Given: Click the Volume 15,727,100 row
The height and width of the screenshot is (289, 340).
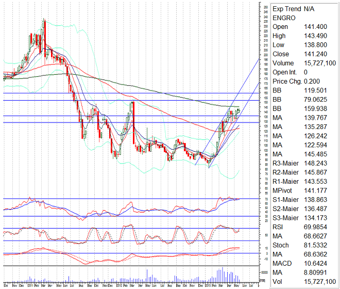Looking at the screenshot, I should (x=299, y=63).
